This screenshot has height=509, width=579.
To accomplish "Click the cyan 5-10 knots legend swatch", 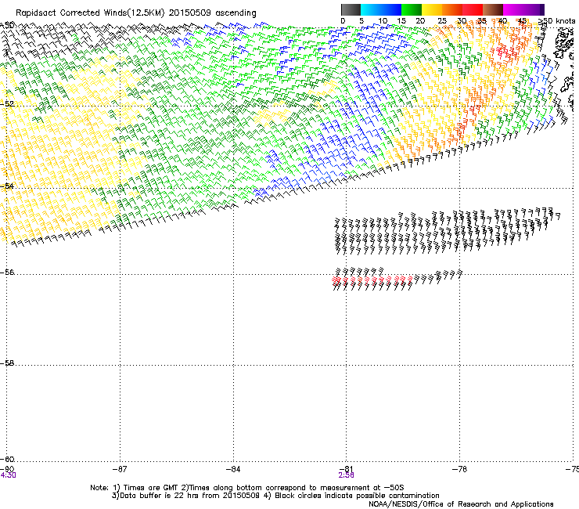I will 371,9.
